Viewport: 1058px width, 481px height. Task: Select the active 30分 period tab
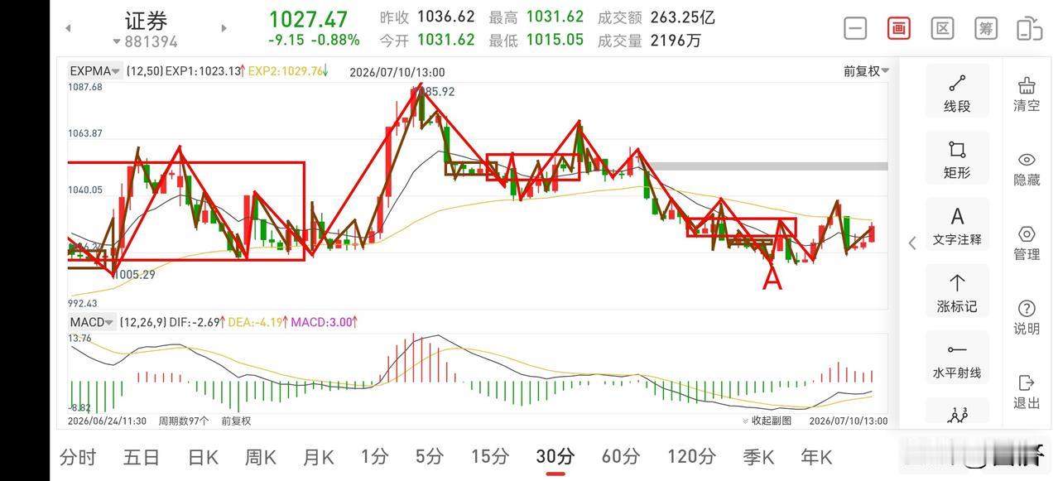click(555, 456)
